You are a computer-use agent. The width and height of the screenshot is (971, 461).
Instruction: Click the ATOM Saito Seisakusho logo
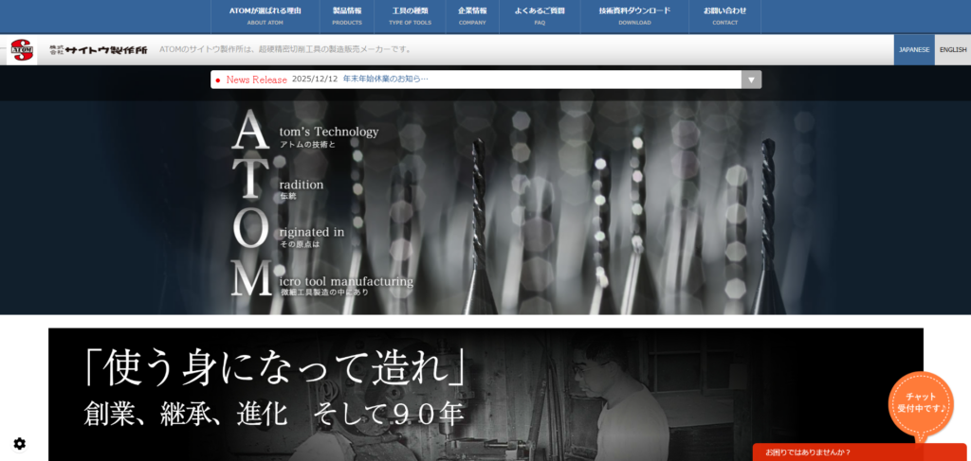22,50
